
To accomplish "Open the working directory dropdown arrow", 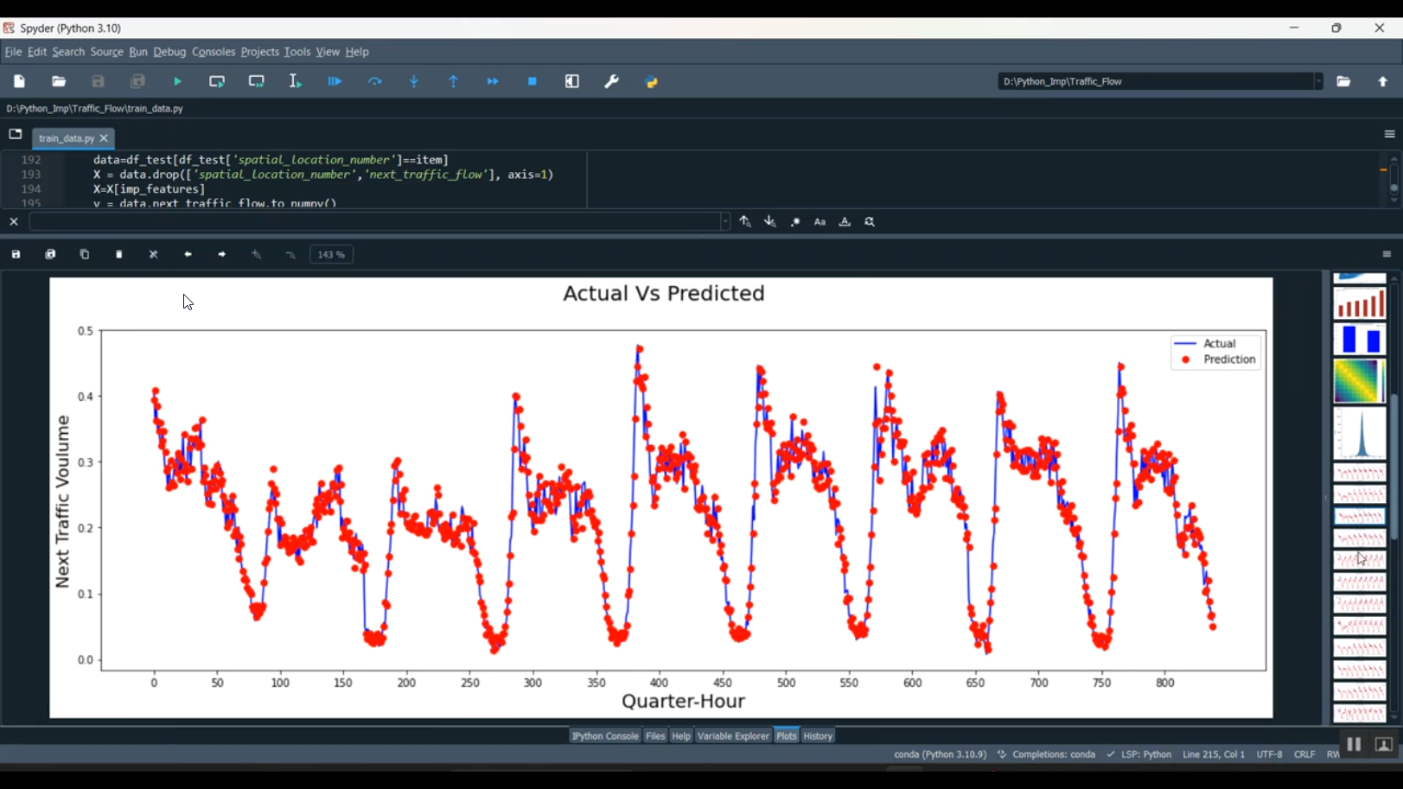I will pyautogui.click(x=1318, y=81).
